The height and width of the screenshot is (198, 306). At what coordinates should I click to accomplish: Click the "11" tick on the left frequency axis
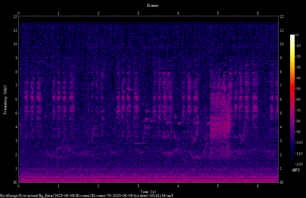coord(15,30)
